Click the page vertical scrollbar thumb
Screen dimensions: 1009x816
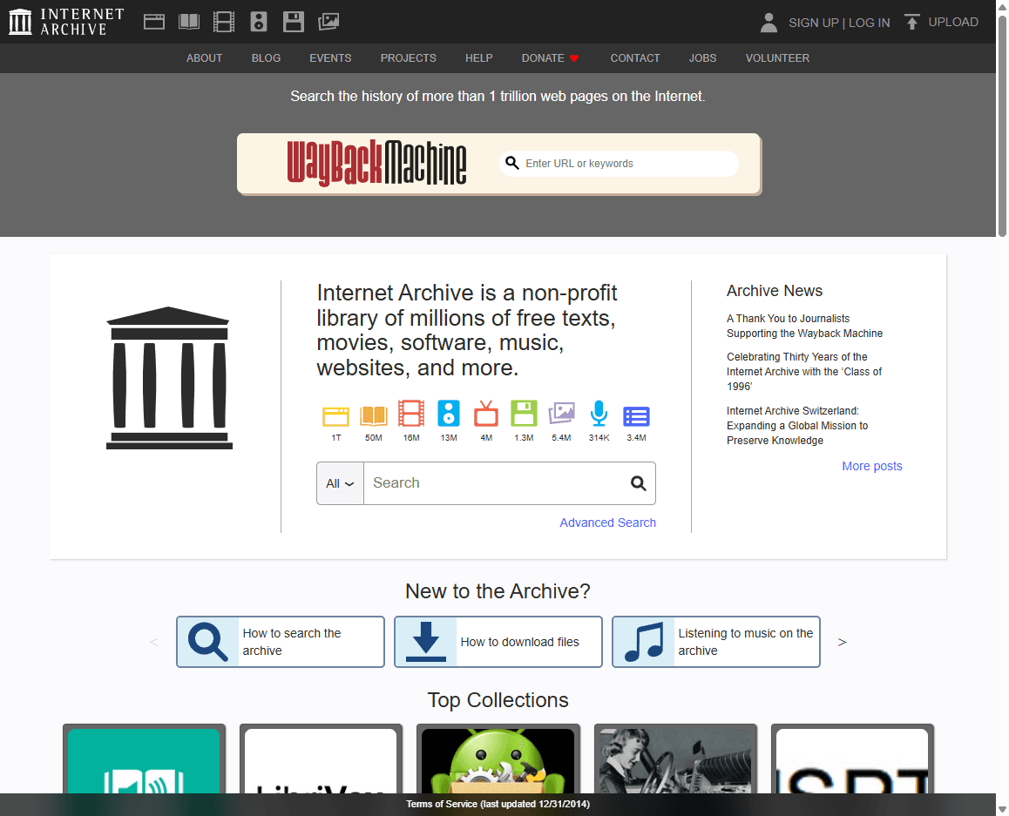click(1002, 125)
